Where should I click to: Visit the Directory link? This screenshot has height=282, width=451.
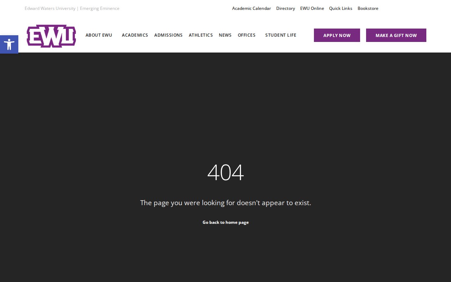(x=285, y=8)
